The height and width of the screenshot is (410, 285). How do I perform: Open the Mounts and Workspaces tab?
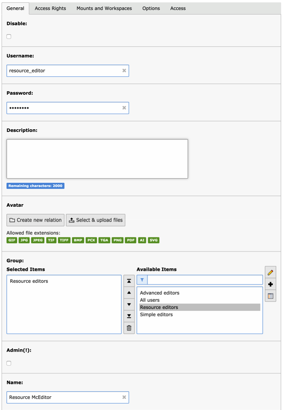click(104, 8)
